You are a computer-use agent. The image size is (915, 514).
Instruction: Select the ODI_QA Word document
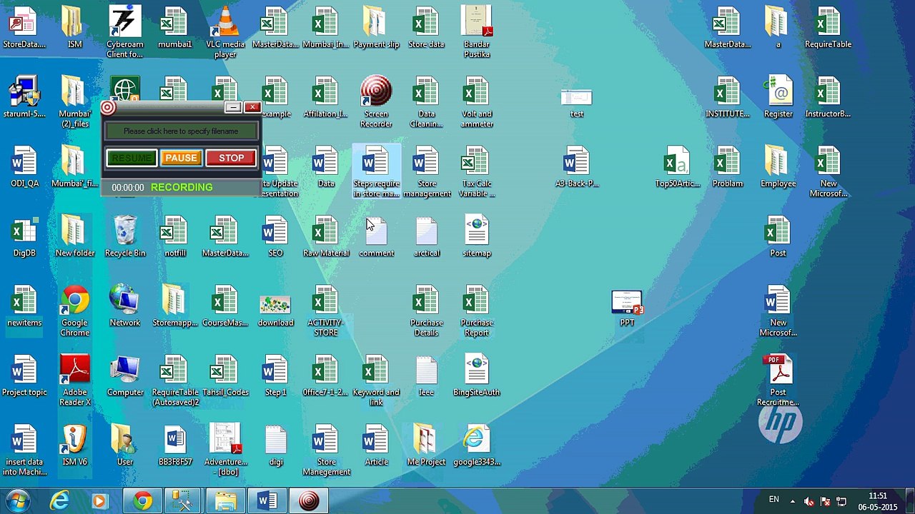point(24,167)
